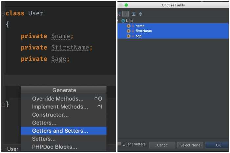
Task: Collapse the User tree node arrow
Action: [118, 21]
